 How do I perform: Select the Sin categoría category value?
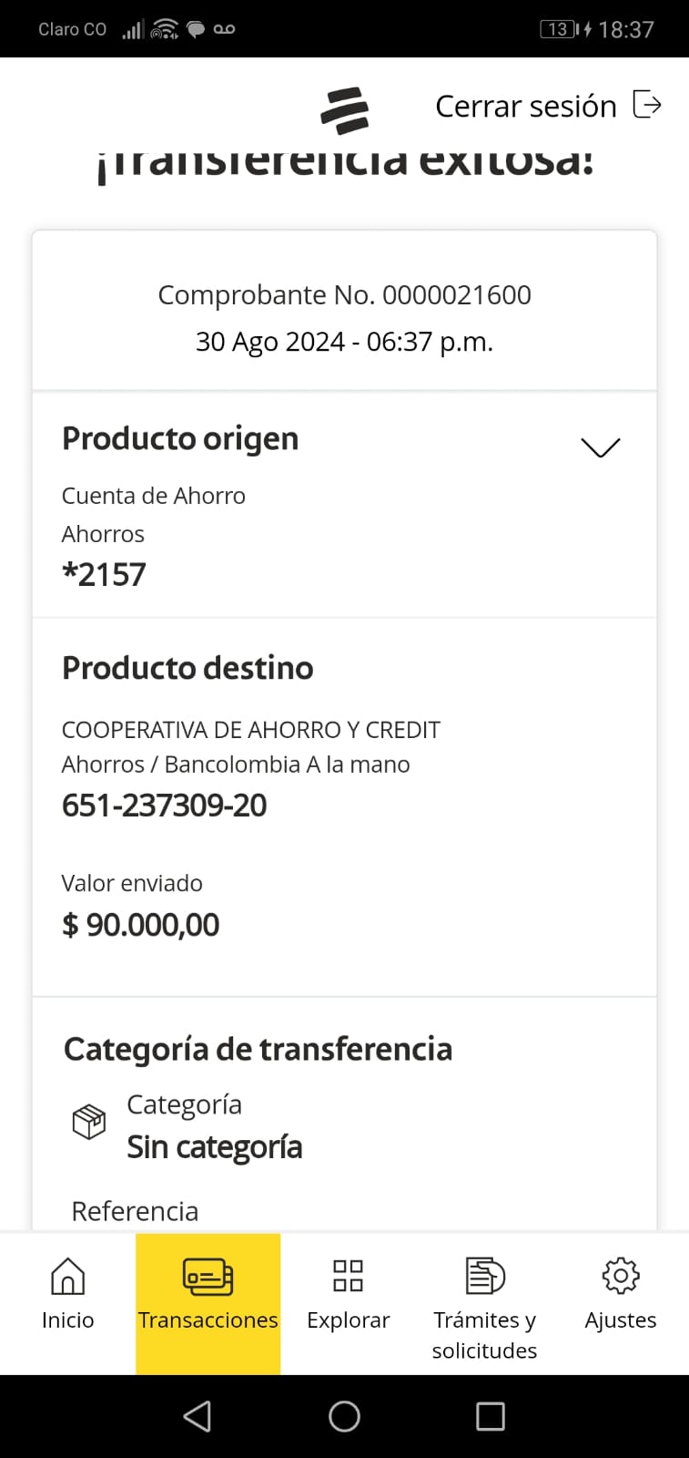tap(215, 1147)
